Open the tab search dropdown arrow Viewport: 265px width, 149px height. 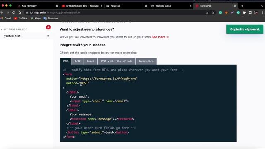tap(262, 6)
